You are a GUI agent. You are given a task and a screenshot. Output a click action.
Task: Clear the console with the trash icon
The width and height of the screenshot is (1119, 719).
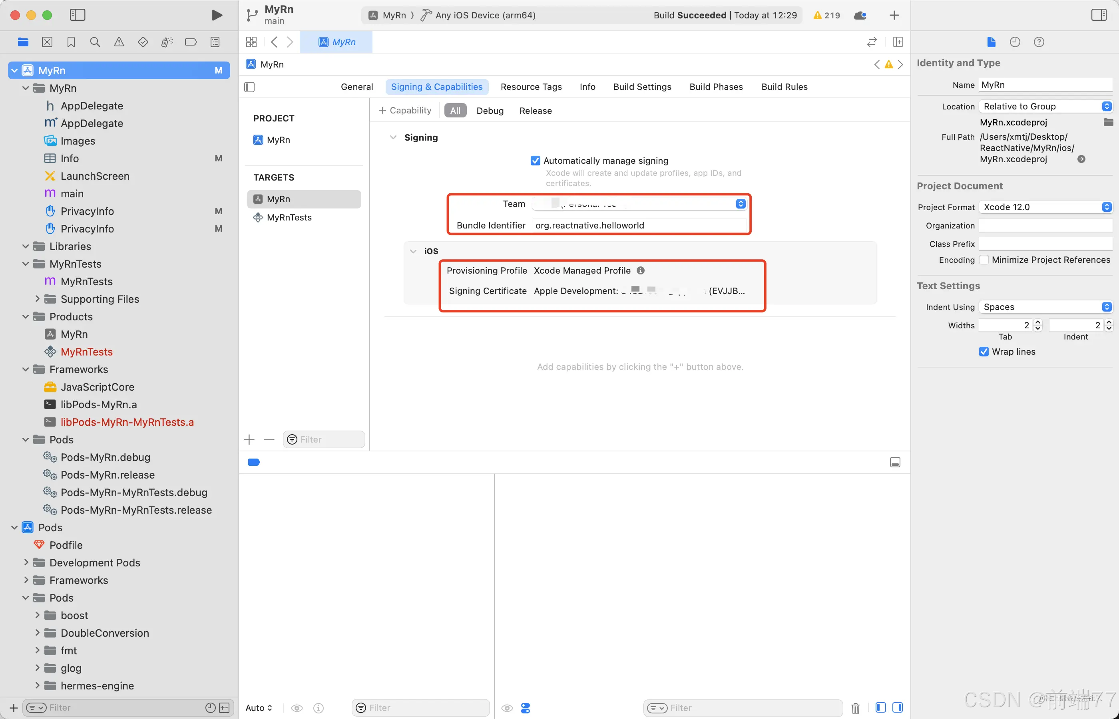(x=855, y=708)
